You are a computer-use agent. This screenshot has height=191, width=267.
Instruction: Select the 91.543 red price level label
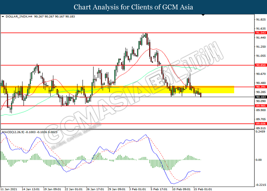pyautogui.click(x=261, y=32)
